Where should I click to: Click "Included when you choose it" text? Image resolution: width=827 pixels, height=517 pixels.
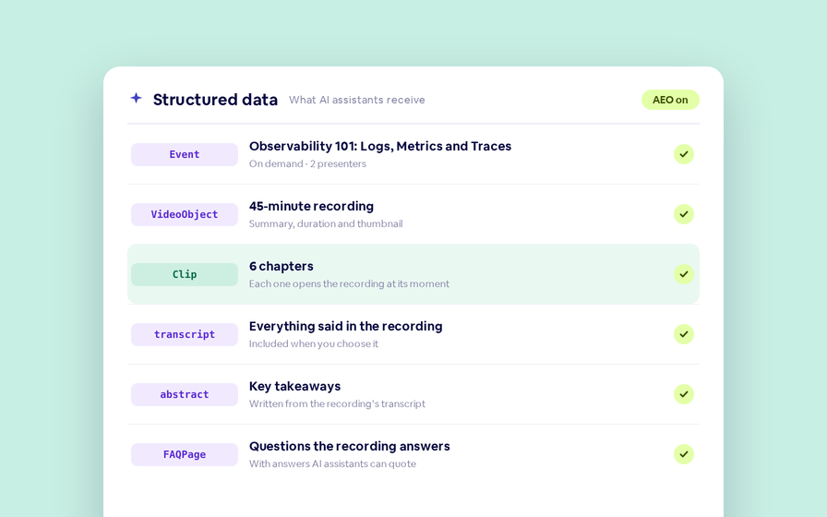pos(314,344)
